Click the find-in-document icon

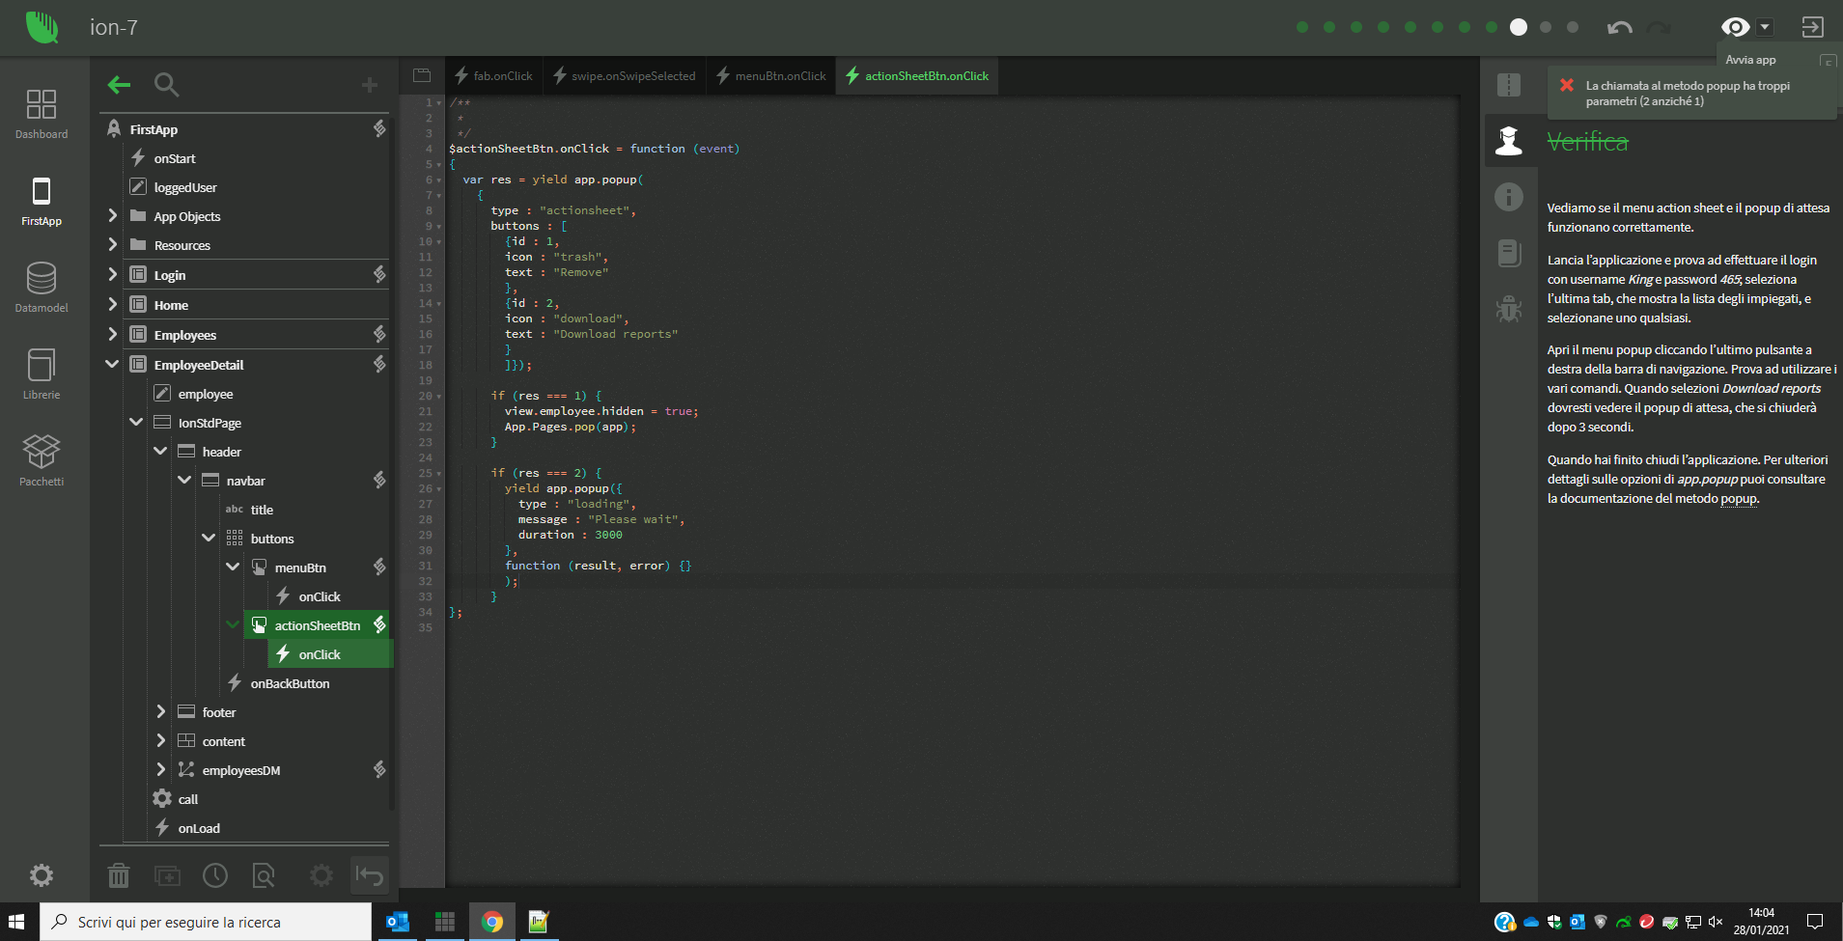pyautogui.click(x=264, y=875)
